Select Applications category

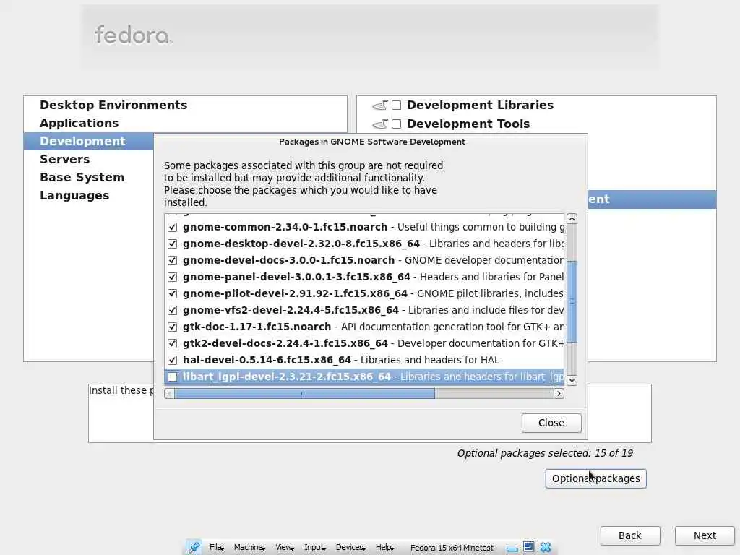tap(79, 123)
